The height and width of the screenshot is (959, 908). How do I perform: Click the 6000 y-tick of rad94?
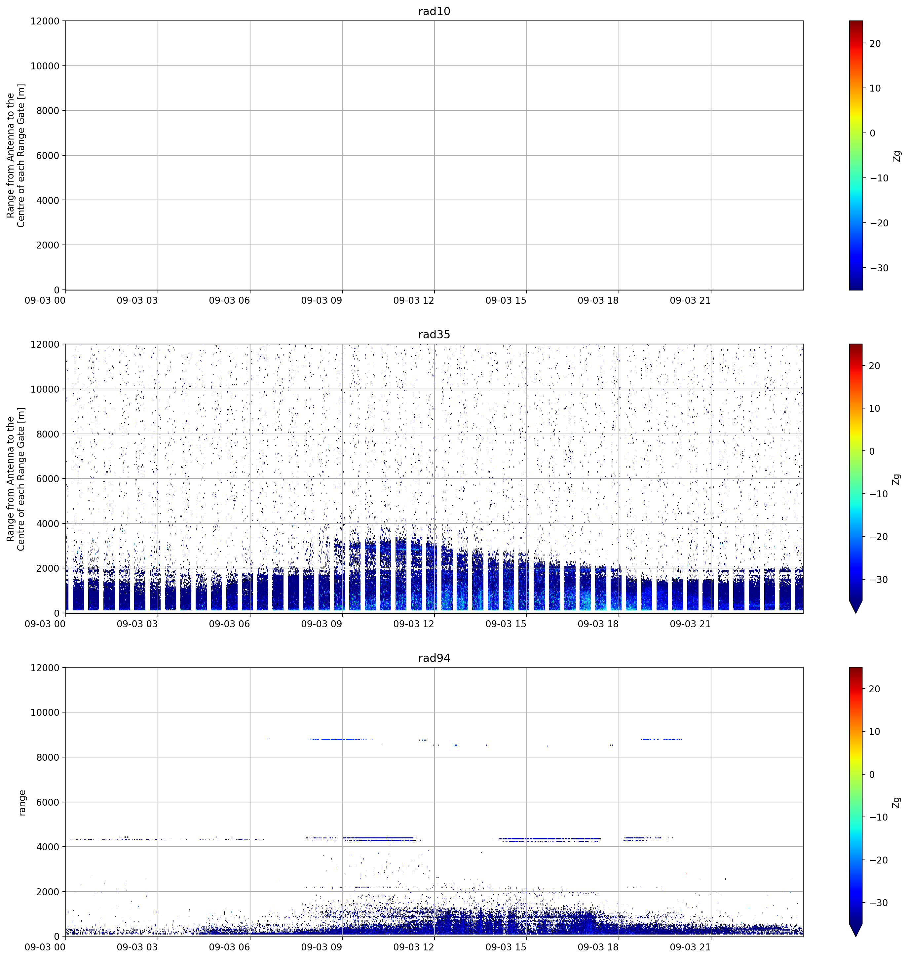tap(48, 803)
